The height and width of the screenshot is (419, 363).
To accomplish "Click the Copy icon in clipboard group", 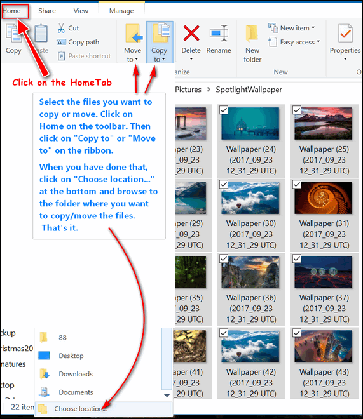I will pyautogui.click(x=14, y=34).
